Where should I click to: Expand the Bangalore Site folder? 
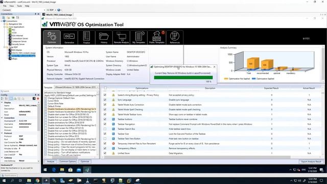point(5,24)
